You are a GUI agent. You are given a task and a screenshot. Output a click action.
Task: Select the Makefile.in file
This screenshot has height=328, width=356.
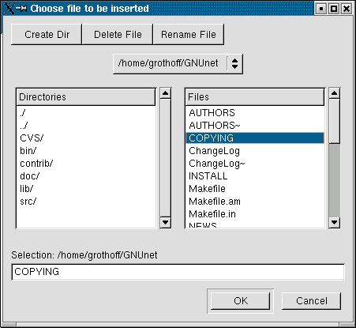pyautogui.click(x=255, y=214)
